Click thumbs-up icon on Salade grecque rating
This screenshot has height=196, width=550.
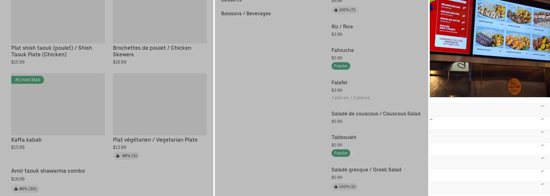pos(335,187)
